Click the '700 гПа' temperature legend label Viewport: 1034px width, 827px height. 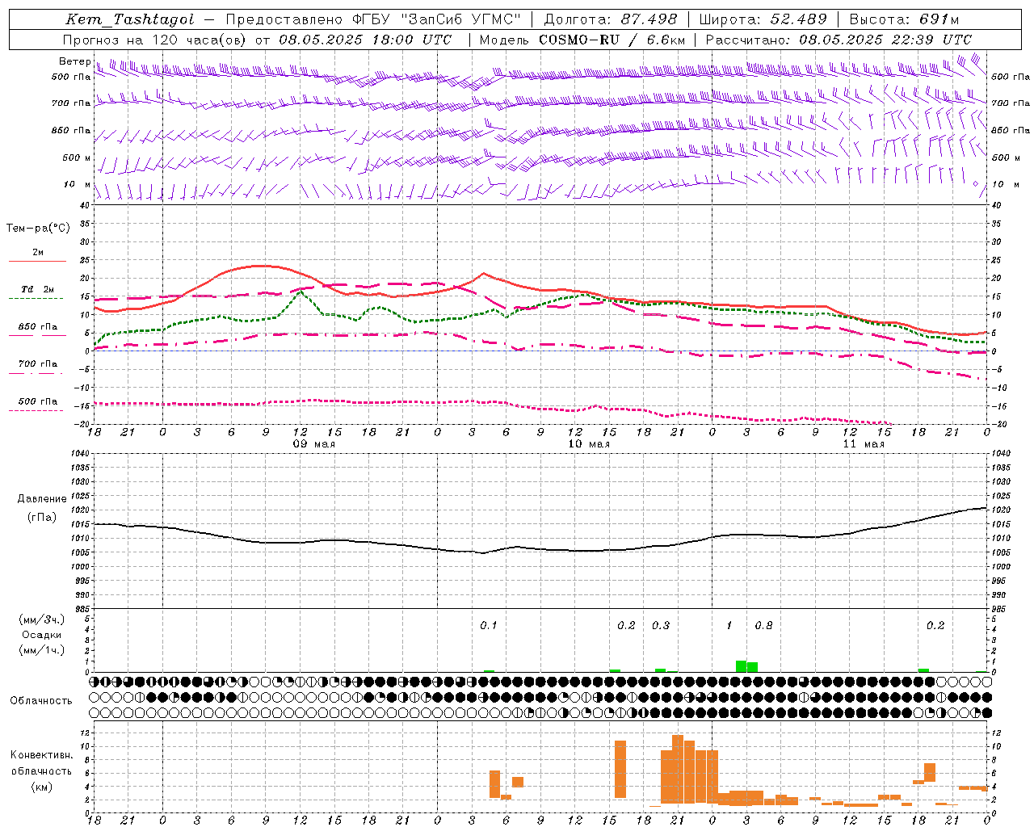[37, 364]
